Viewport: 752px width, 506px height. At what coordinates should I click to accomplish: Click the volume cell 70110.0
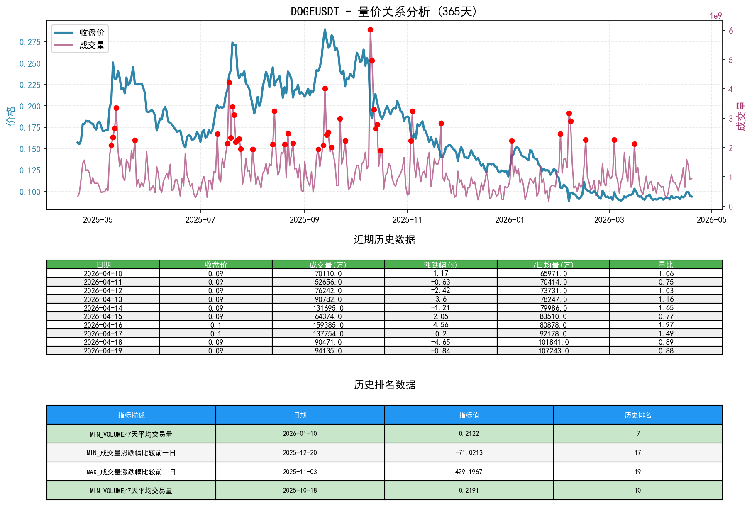coord(328,273)
